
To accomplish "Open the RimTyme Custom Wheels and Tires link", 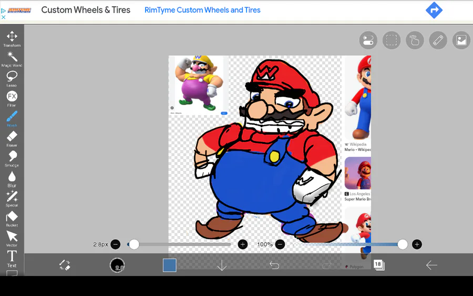I will (202, 10).
